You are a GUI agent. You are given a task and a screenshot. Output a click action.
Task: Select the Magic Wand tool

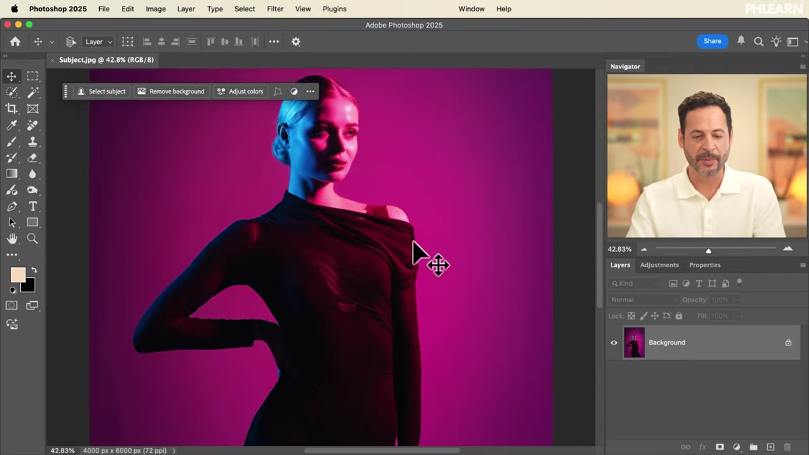pyautogui.click(x=32, y=92)
